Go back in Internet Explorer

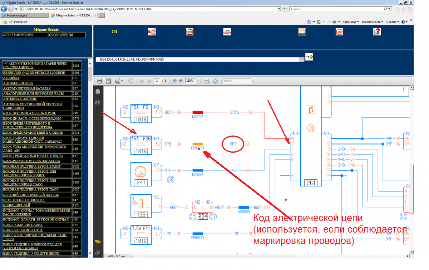[x=4, y=9]
